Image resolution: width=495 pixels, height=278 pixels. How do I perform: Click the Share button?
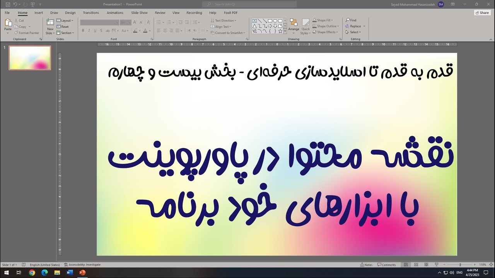[482, 13]
